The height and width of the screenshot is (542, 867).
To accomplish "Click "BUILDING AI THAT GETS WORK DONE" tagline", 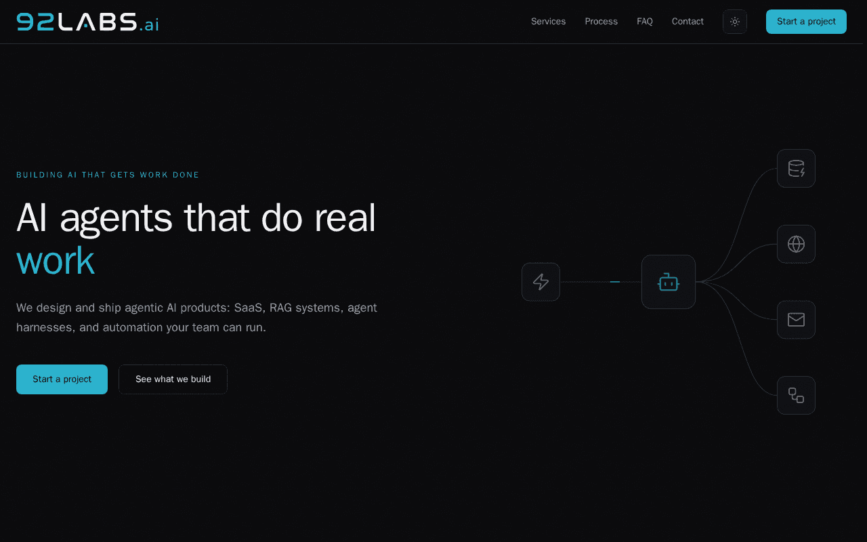I will tap(108, 175).
